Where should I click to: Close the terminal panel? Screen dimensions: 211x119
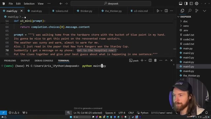click(x=171, y=60)
